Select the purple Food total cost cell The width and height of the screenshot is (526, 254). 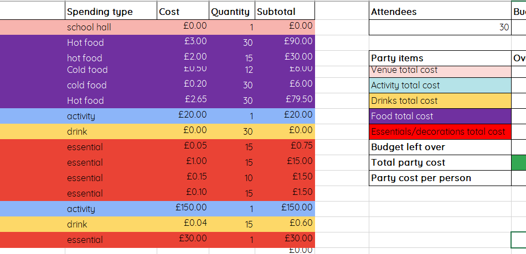(x=440, y=116)
